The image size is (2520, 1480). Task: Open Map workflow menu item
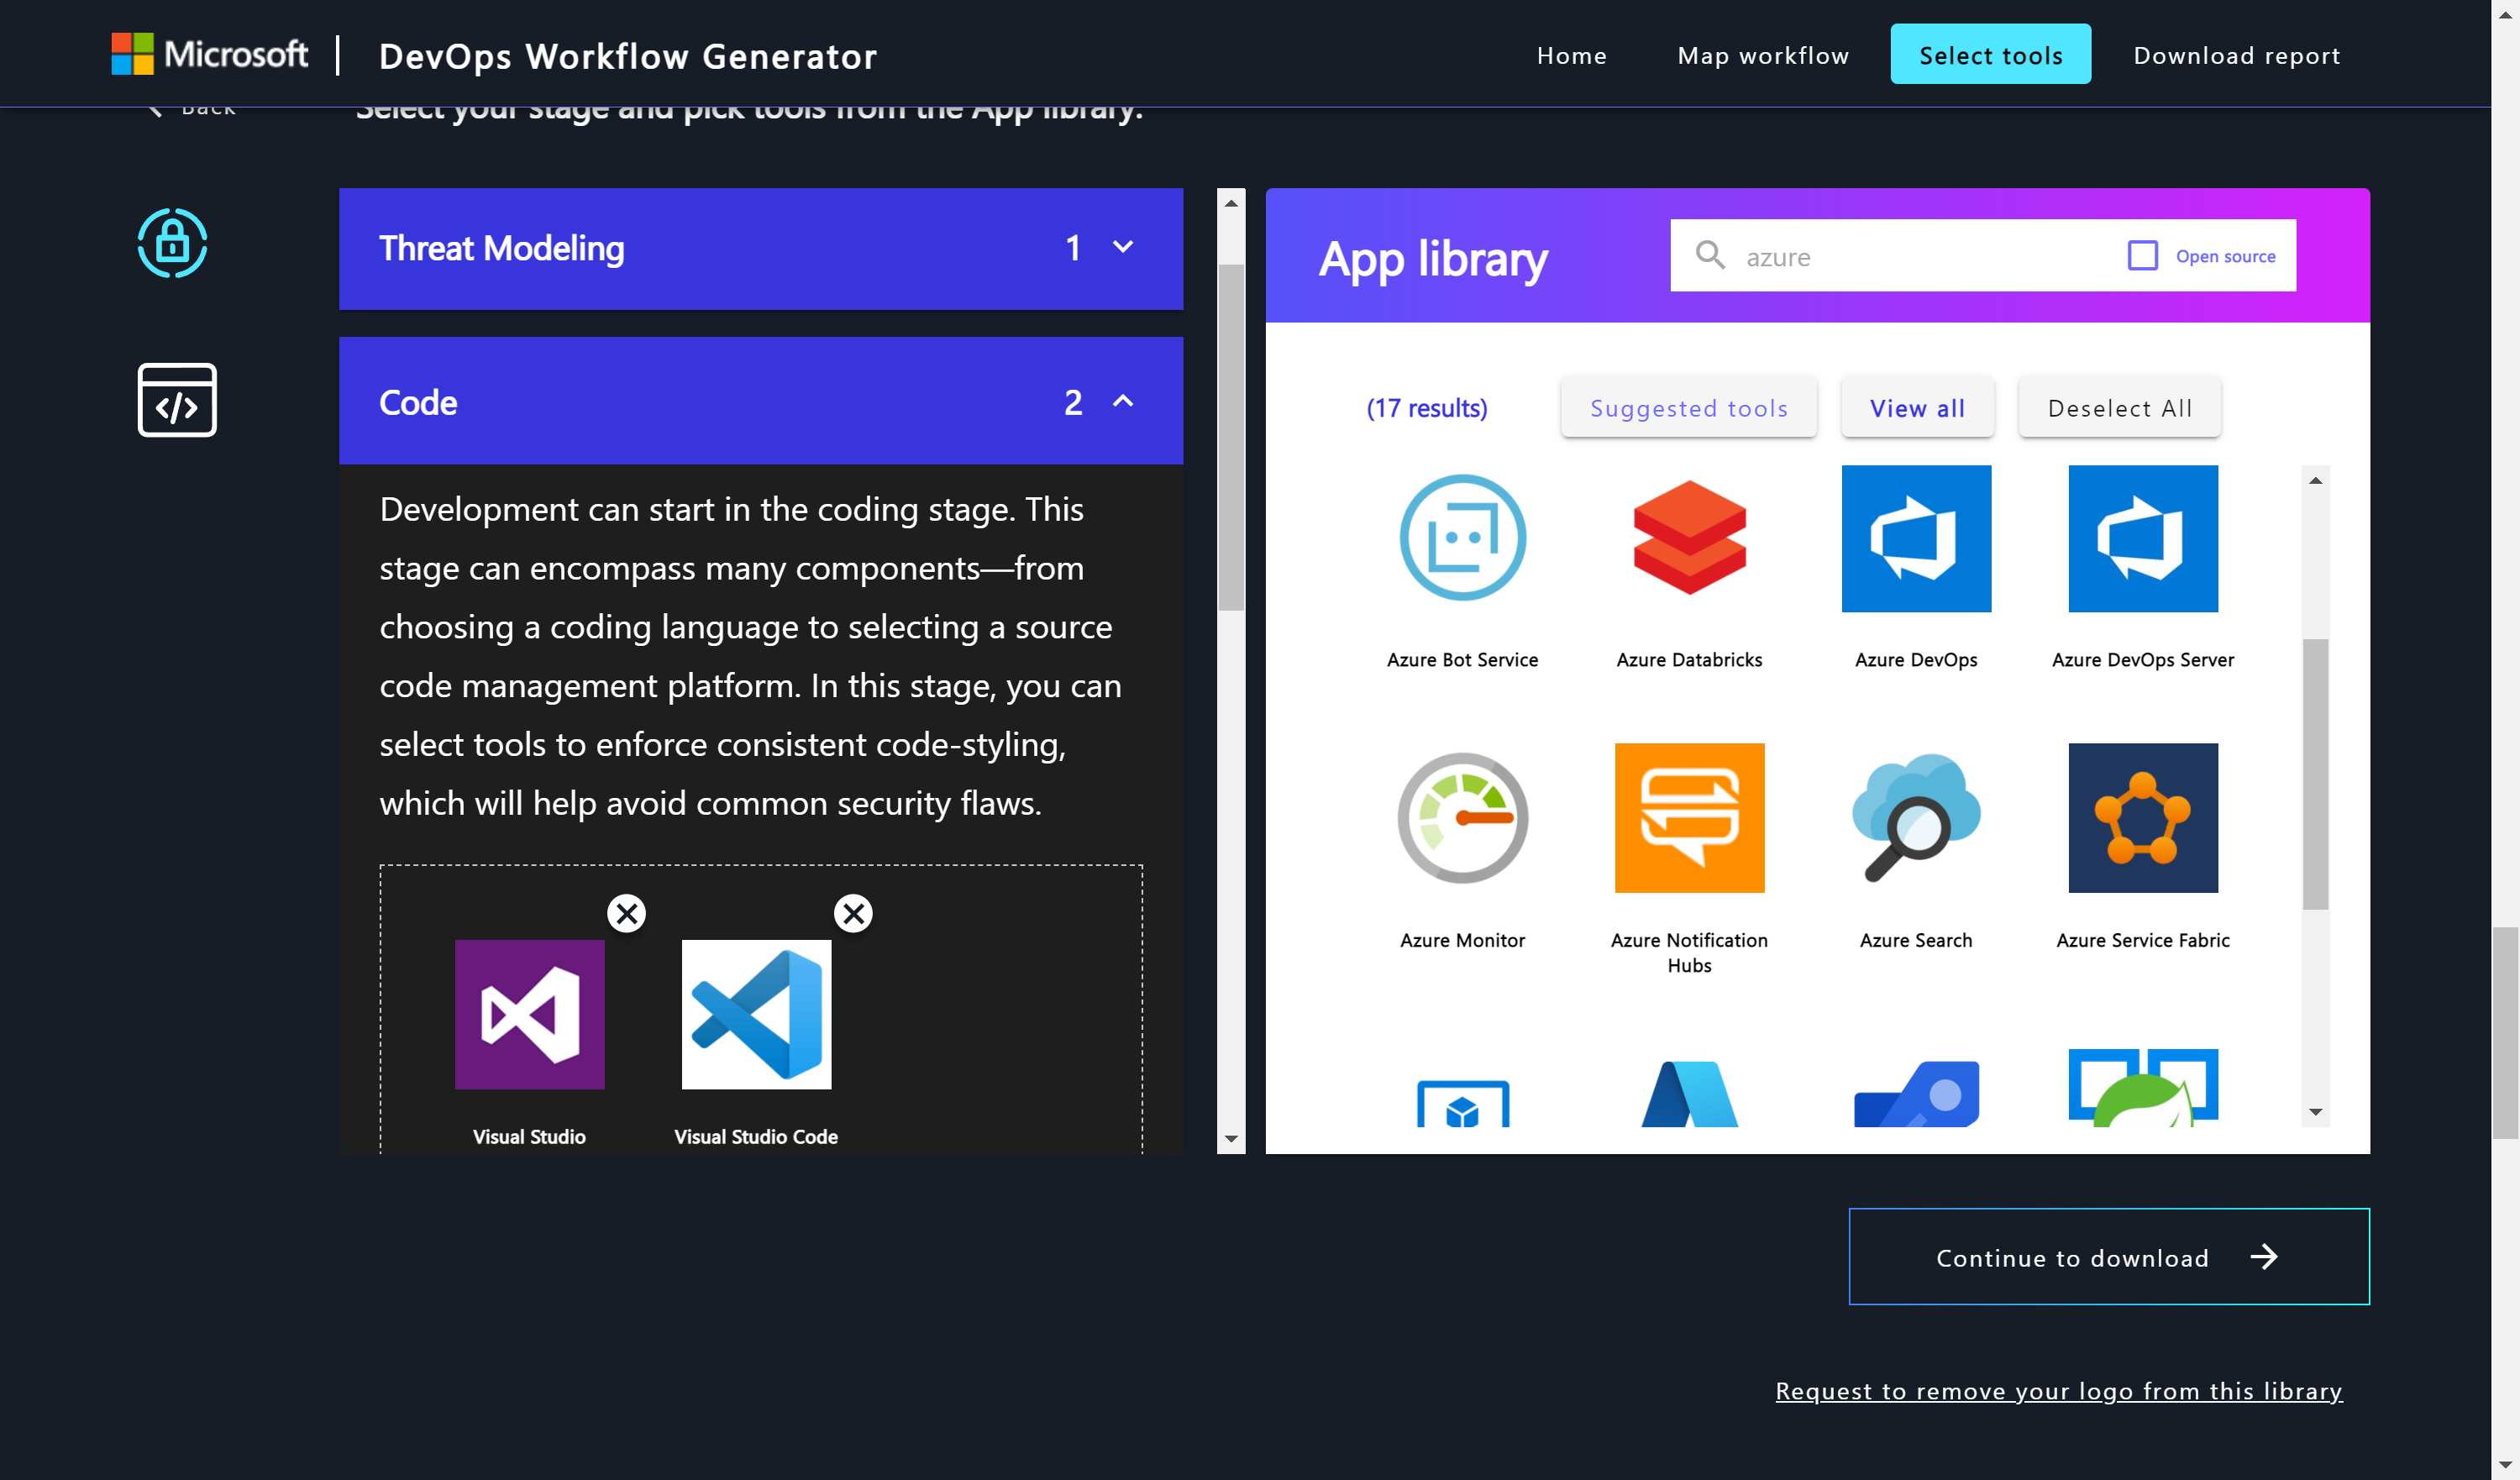[x=1763, y=55]
